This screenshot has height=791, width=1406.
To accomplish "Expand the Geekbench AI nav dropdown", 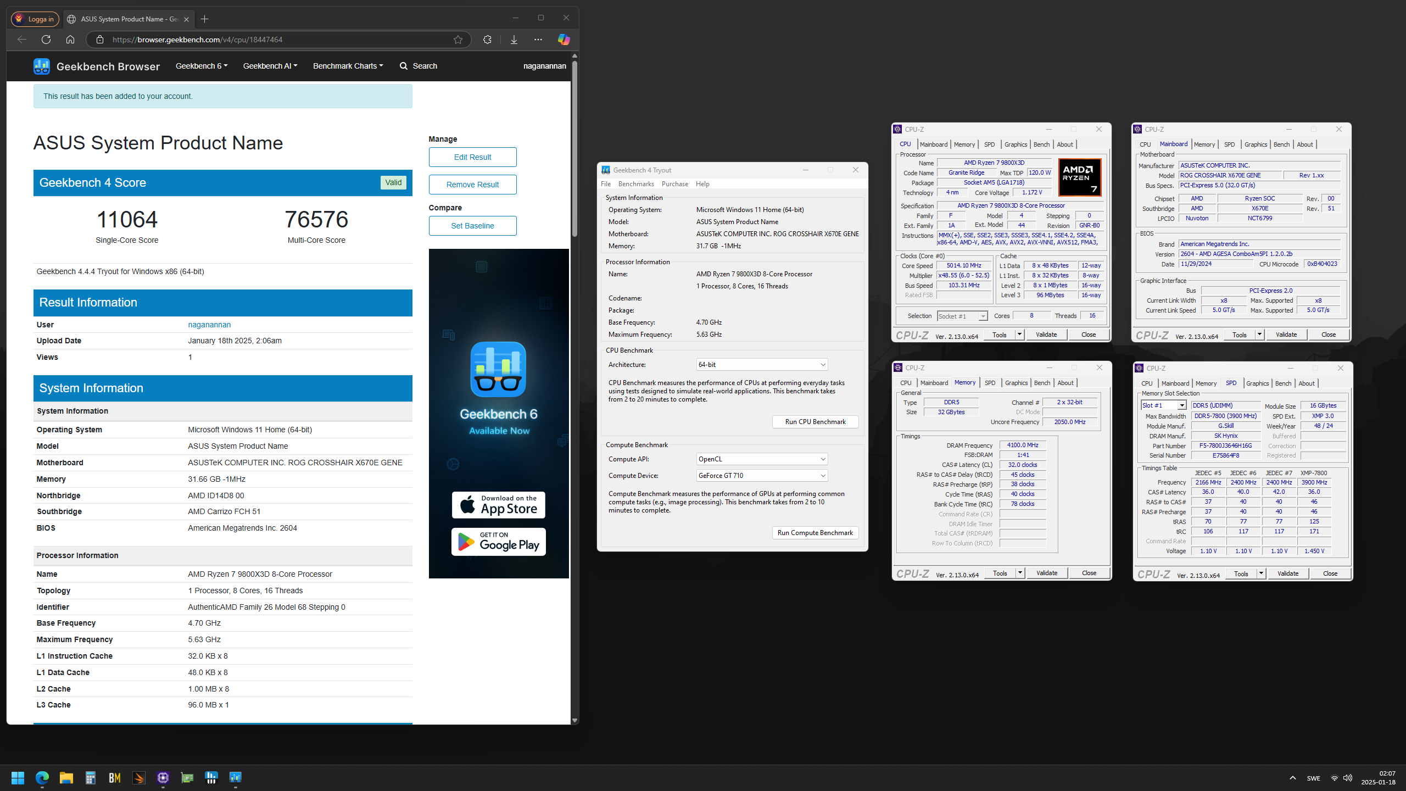I will (x=270, y=66).
